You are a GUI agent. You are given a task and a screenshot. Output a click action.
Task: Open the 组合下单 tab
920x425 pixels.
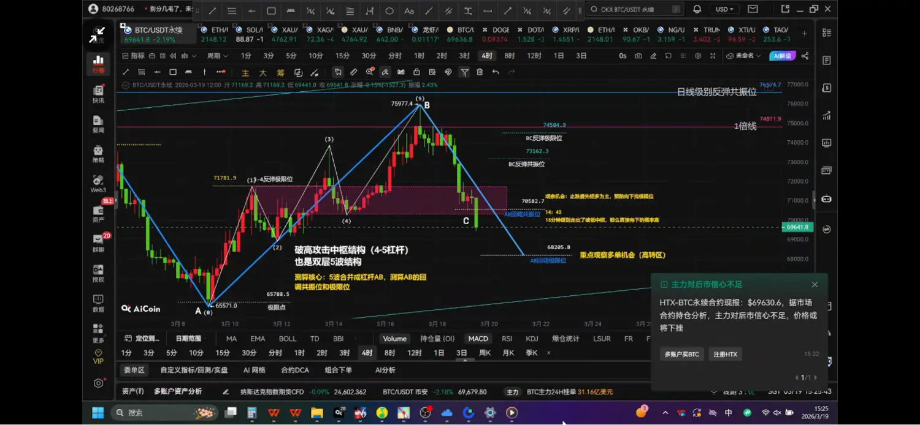[339, 370]
